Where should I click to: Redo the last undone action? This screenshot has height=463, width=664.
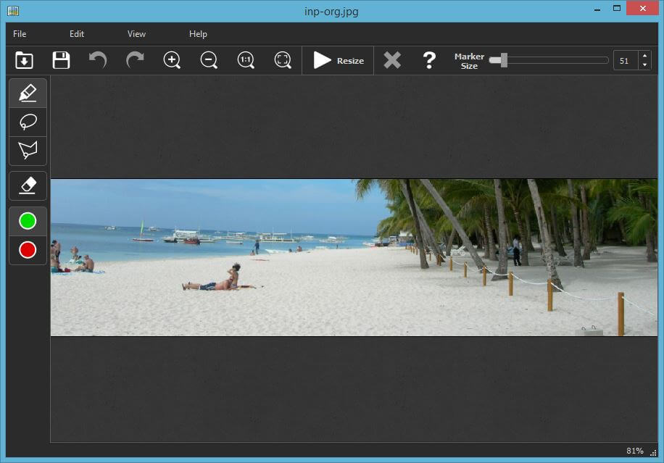(x=135, y=60)
